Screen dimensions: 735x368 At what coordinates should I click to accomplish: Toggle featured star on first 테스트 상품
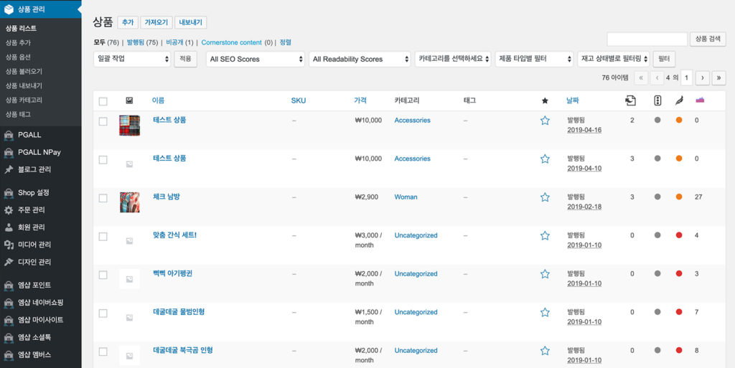(545, 121)
